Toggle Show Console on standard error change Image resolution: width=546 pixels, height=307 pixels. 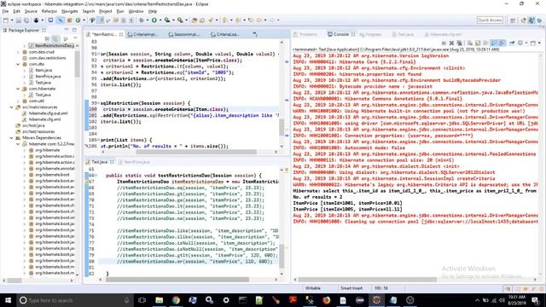click(502, 43)
